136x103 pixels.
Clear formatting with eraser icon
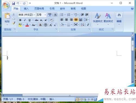[x=51, y=20]
